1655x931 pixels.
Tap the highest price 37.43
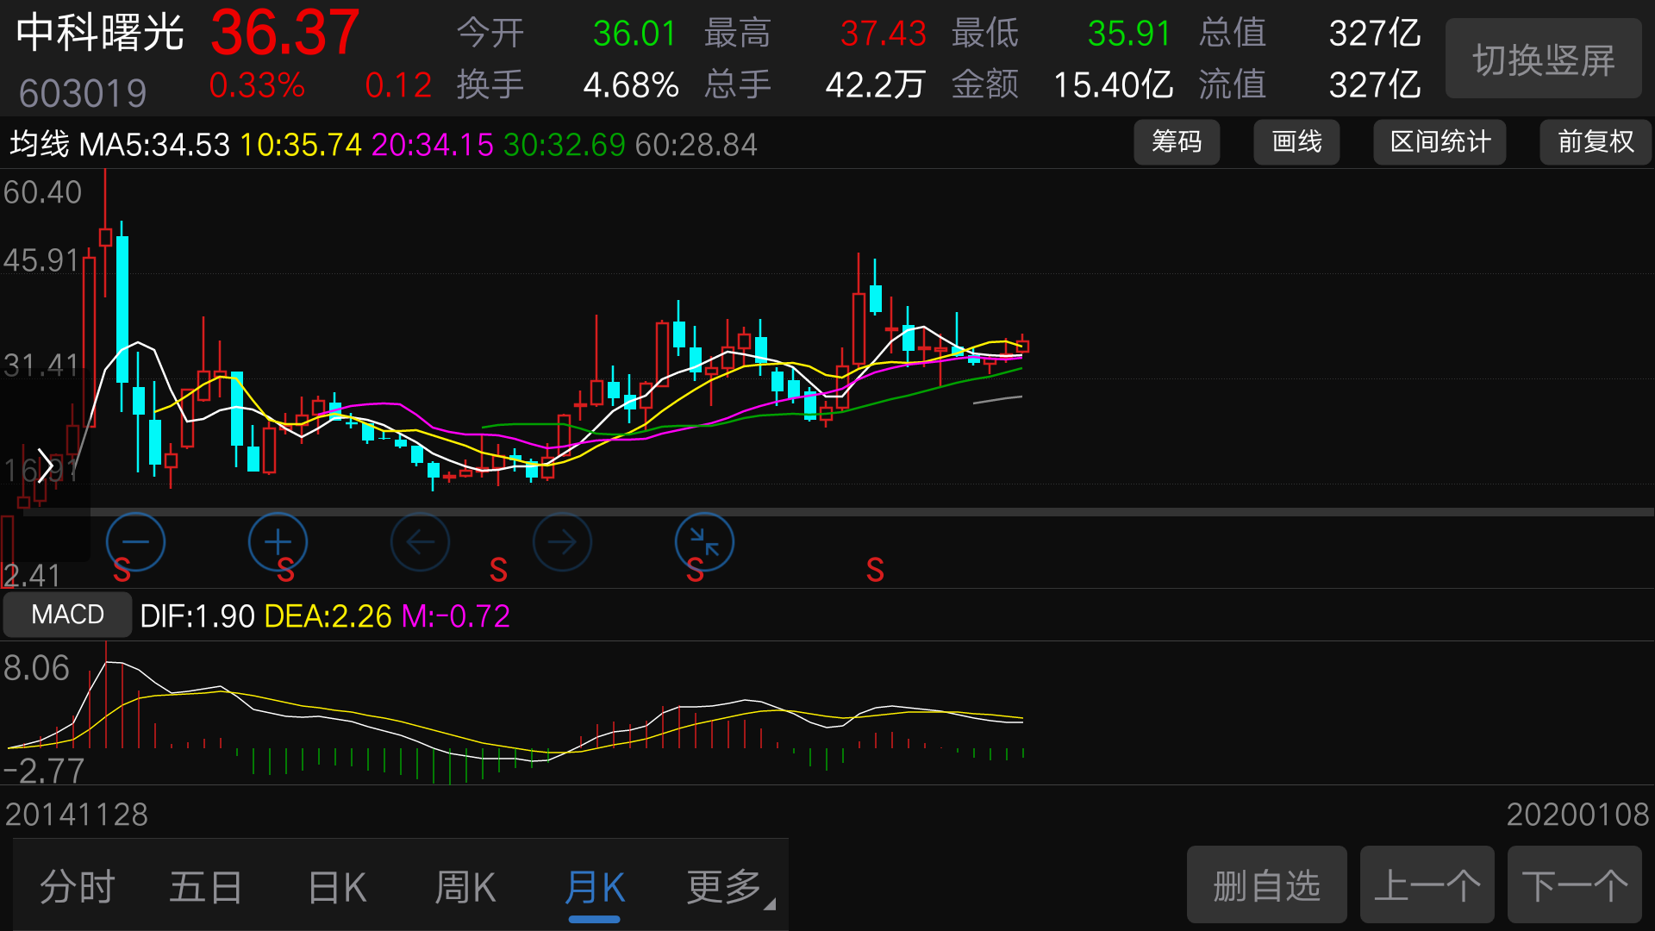click(x=884, y=33)
